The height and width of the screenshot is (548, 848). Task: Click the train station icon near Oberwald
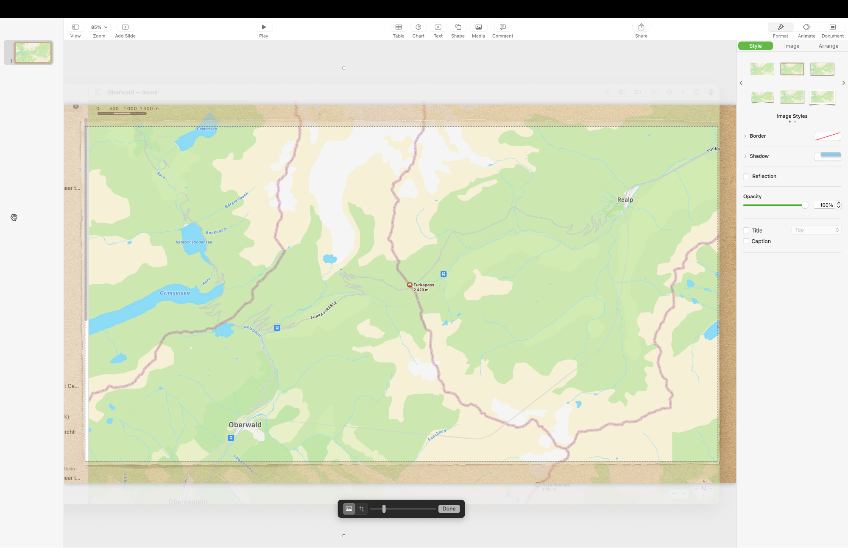click(x=231, y=438)
